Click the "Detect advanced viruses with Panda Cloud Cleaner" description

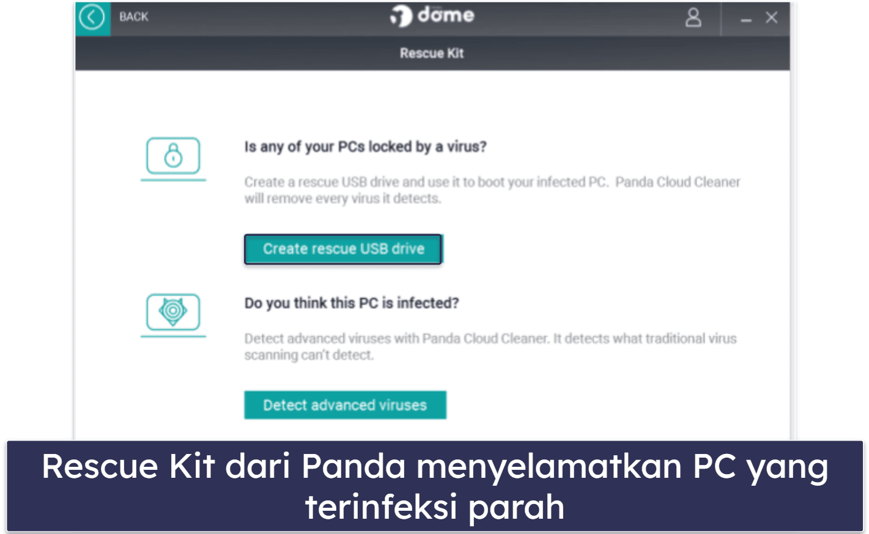click(490, 346)
